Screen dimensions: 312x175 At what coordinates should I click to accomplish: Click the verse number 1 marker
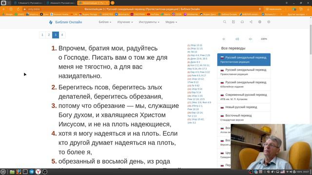pos(54,48)
